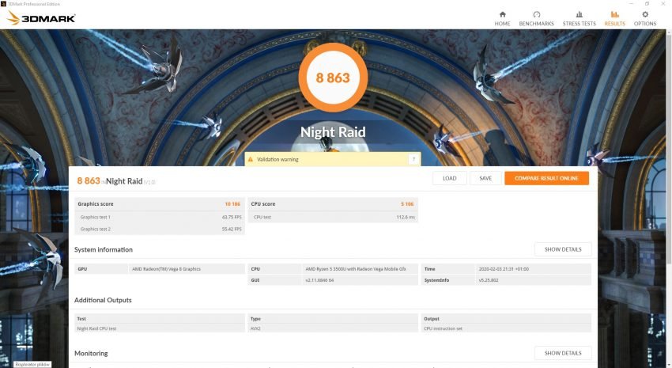This screenshot has height=368, width=672.
Task: Click the large 8 863 score circle
Action: click(x=333, y=78)
